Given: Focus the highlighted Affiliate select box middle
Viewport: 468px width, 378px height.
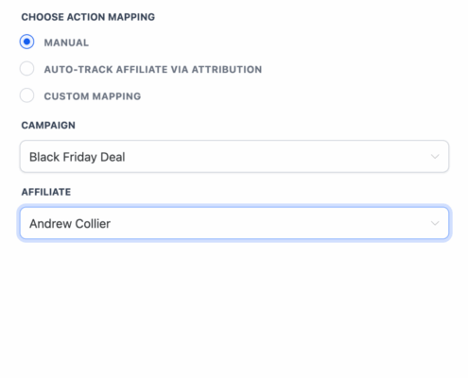Looking at the screenshot, I should click(x=234, y=223).
